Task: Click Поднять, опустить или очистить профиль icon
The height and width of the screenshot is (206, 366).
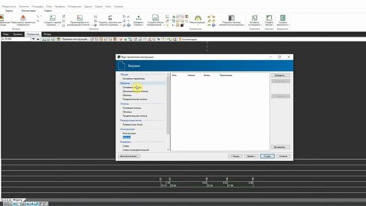Action: click(x=110, y=18)
